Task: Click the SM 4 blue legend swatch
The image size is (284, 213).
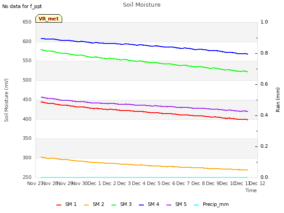Action: click(x=141, y=205)
